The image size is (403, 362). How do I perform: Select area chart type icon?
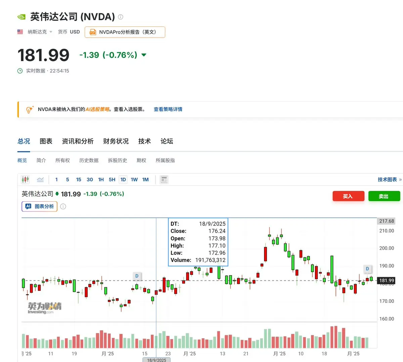click(40, 179)
